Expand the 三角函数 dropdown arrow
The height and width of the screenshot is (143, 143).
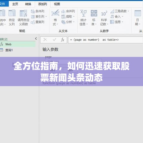click(128, 11)
